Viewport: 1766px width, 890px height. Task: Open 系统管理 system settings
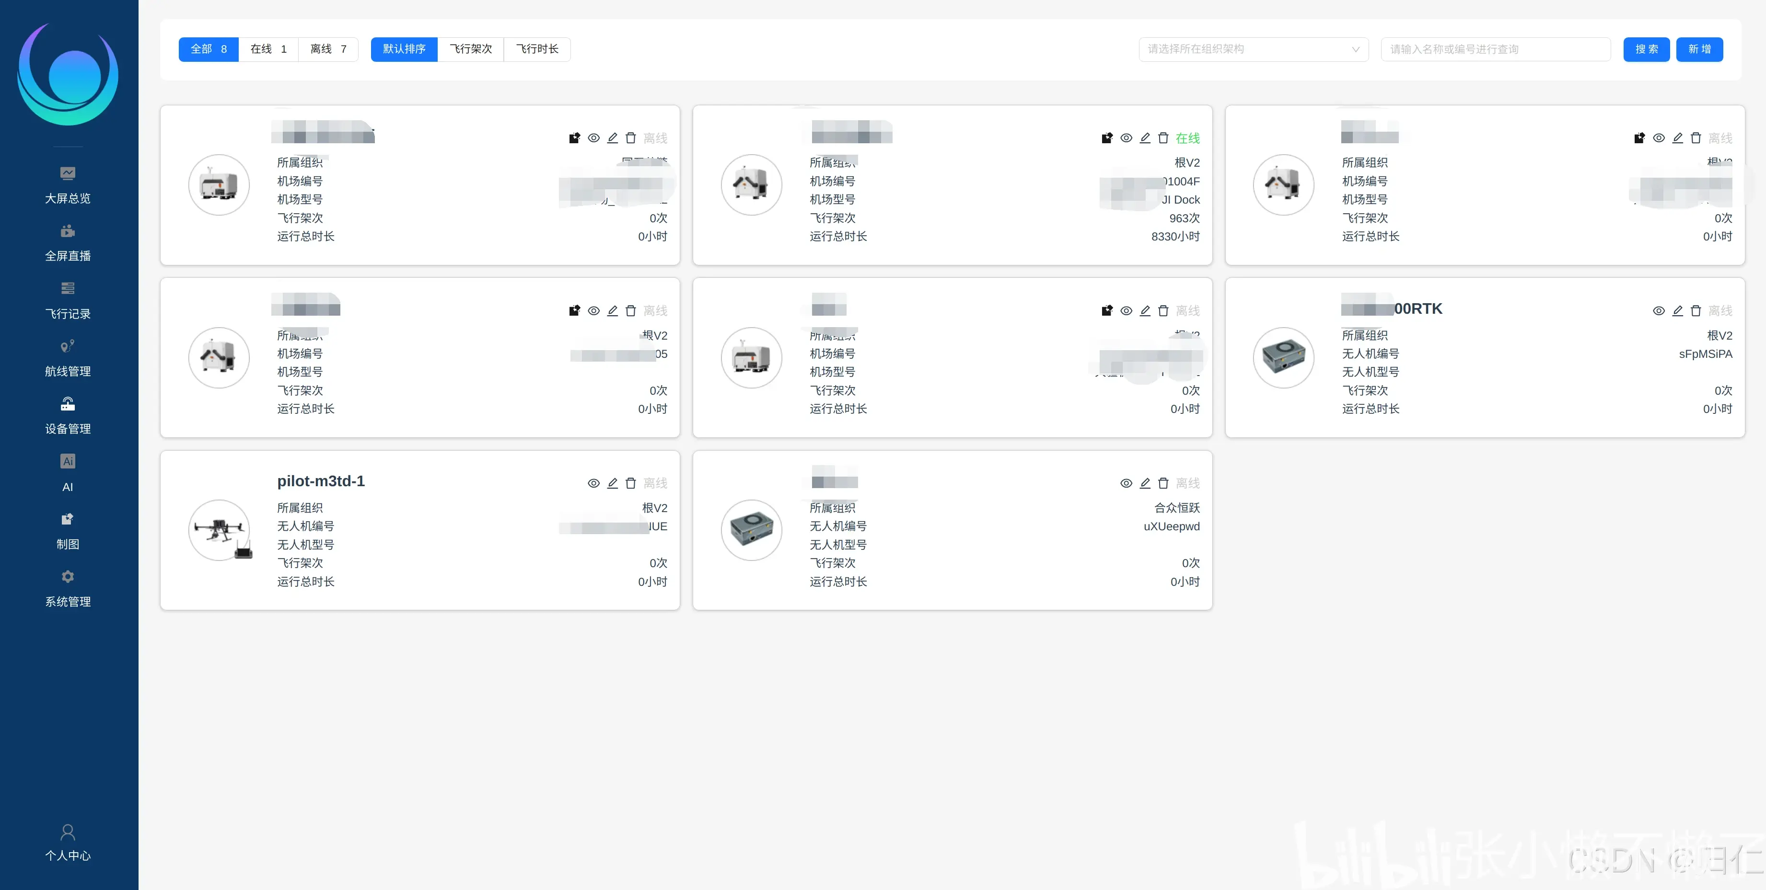[67, 589]
